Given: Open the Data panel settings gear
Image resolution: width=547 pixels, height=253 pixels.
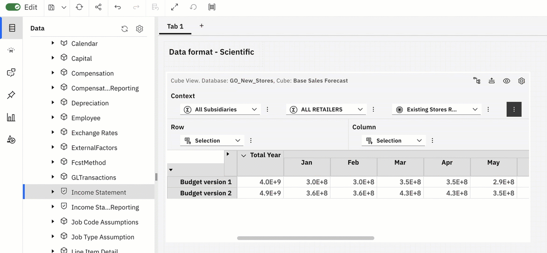Looking at the screenshot, I should [x=140, y=29].
